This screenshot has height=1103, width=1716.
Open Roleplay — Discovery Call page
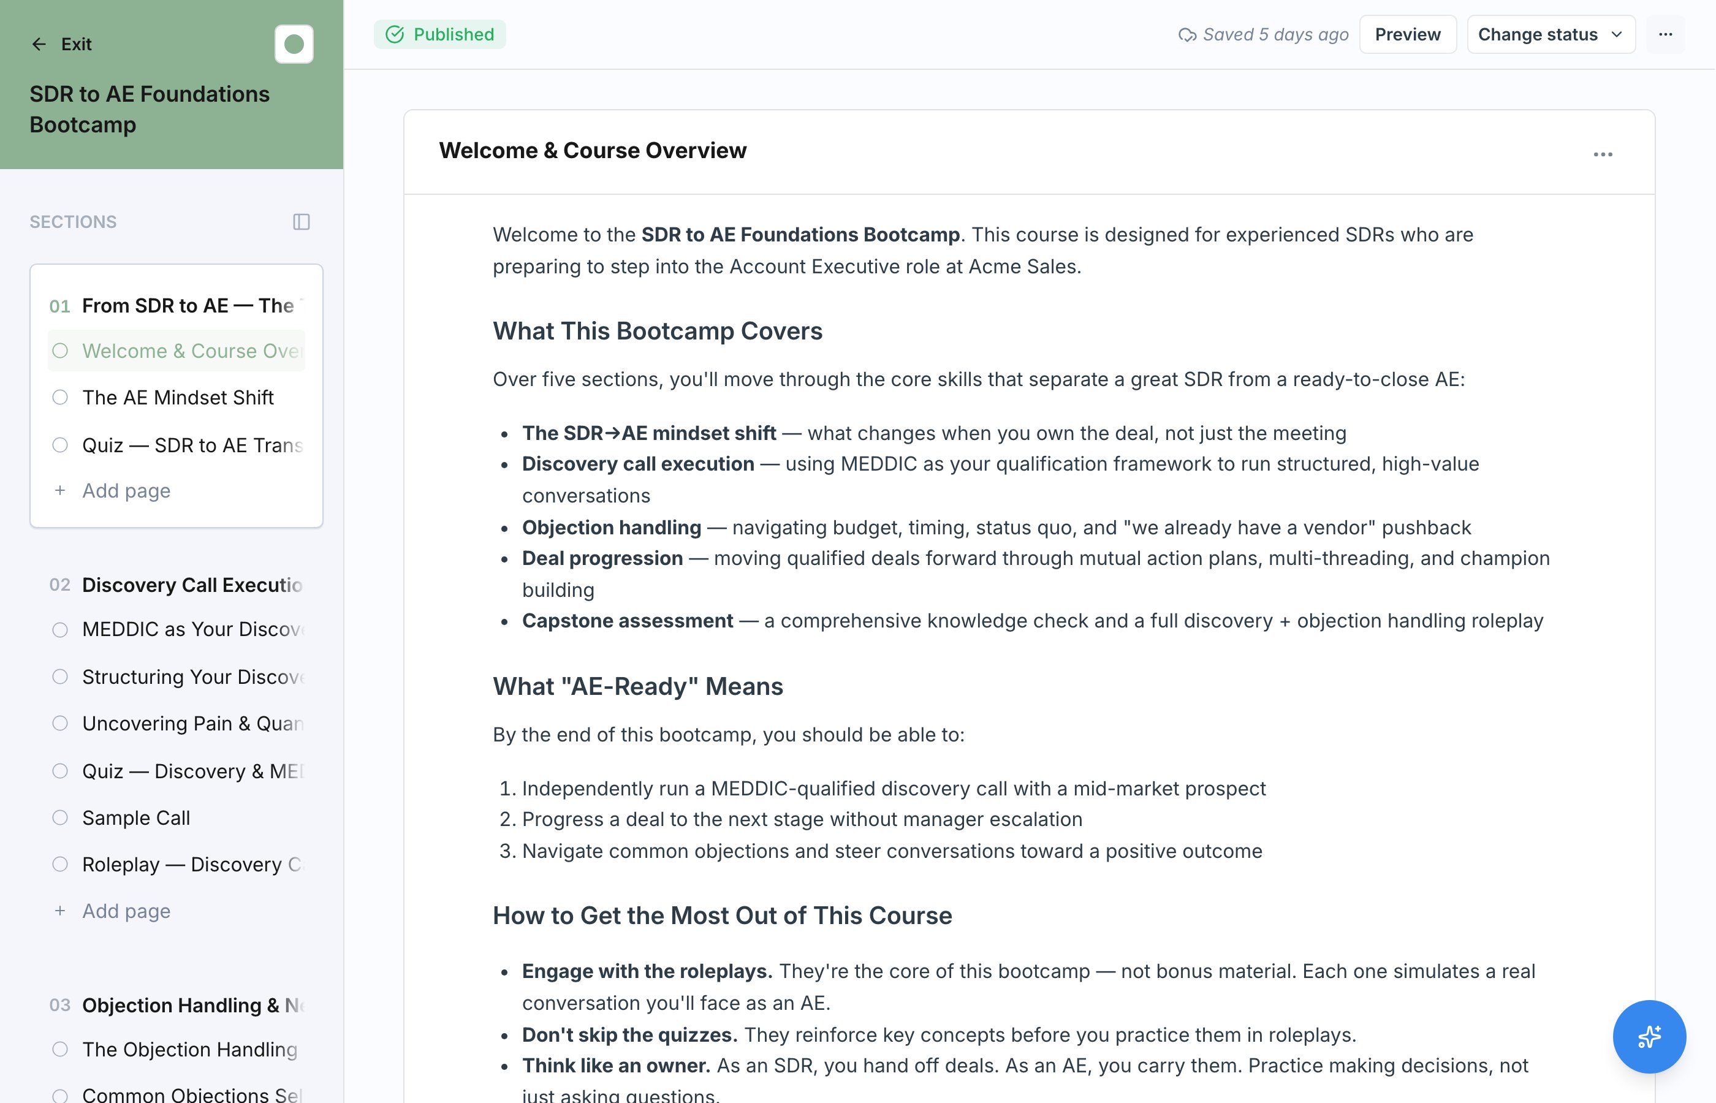(176, 865)
